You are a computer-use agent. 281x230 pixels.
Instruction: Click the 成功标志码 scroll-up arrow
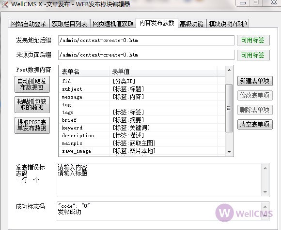coord(265,207)
